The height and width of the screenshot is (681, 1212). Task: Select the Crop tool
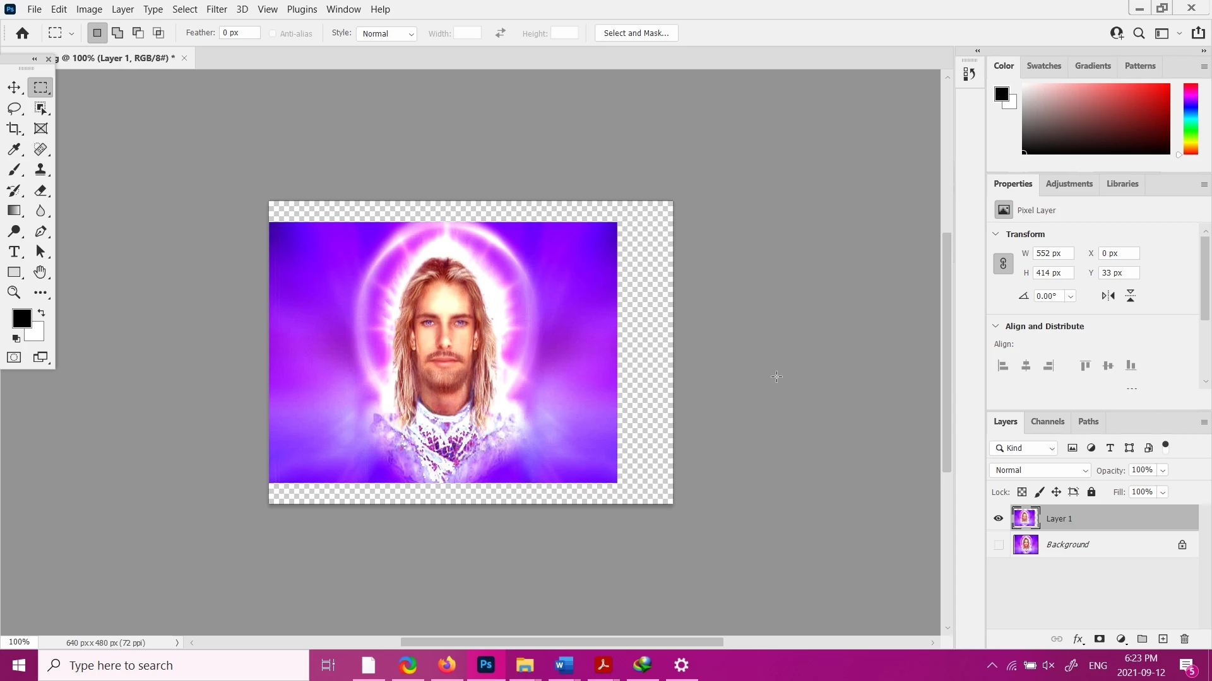pos(14,129)
